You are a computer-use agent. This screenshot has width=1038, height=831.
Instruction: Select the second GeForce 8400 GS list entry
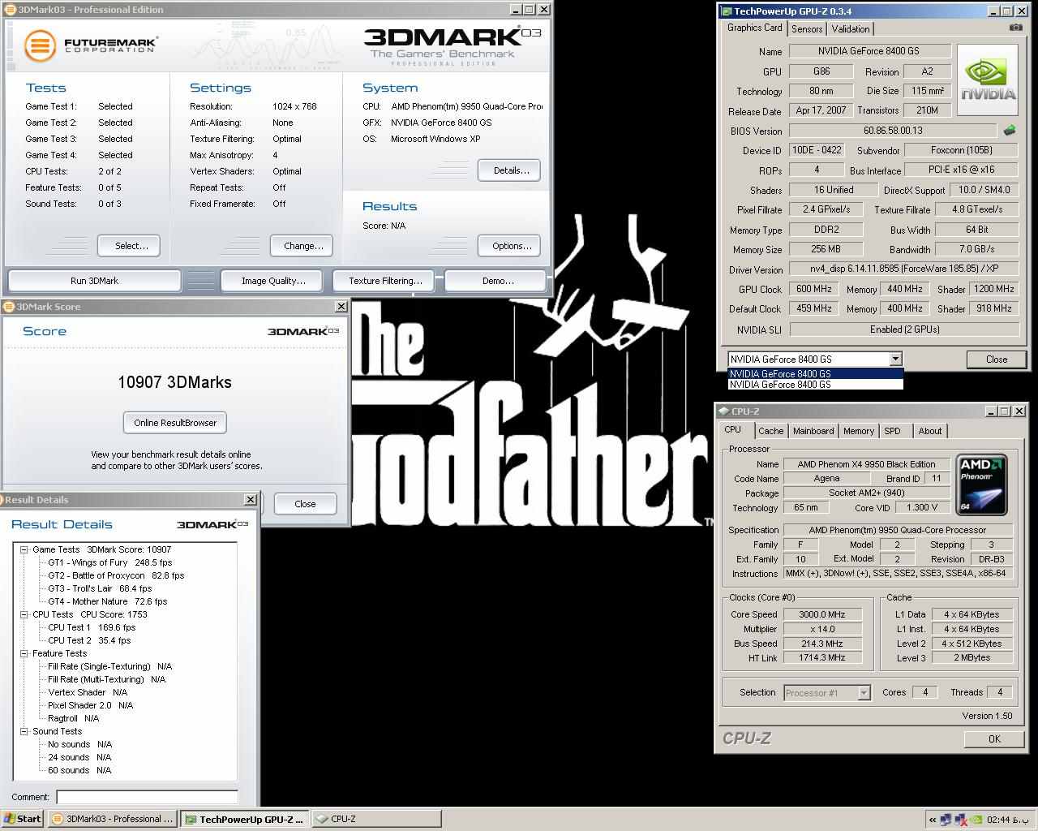click(815, 385)
